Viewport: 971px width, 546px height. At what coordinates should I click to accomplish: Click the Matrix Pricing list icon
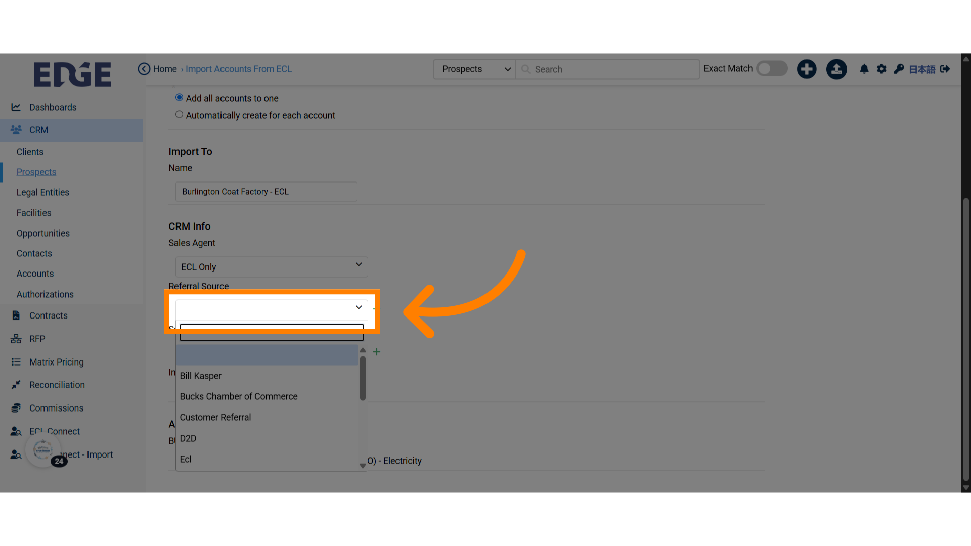[16, 362]
